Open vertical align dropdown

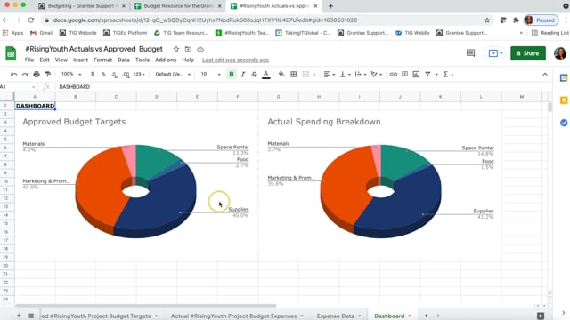(x=345, y=75)
